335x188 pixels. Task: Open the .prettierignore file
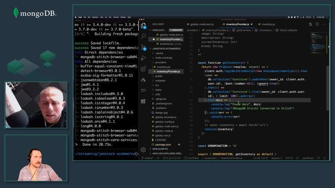pos(163,103)
